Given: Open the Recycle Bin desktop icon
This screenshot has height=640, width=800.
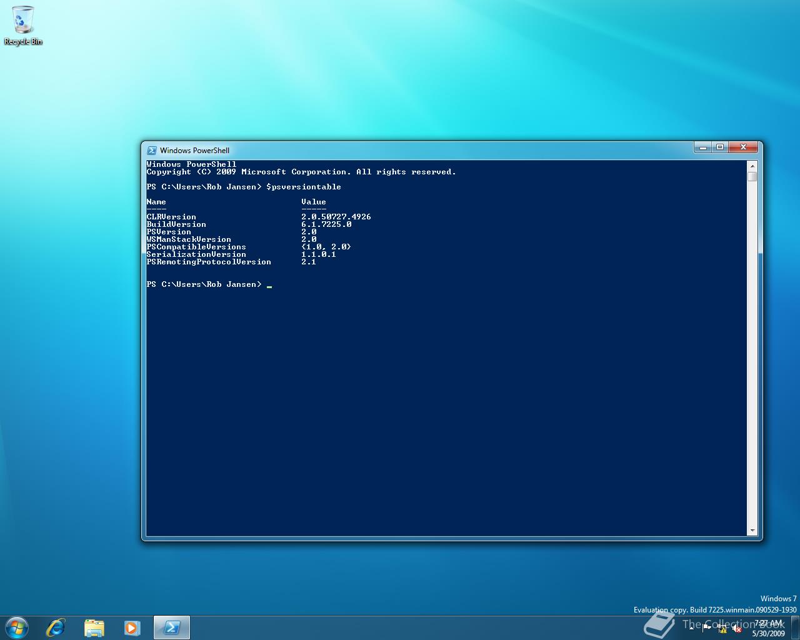Looking at the screenshot, I should pyautogui.click(x=23, y=26).
